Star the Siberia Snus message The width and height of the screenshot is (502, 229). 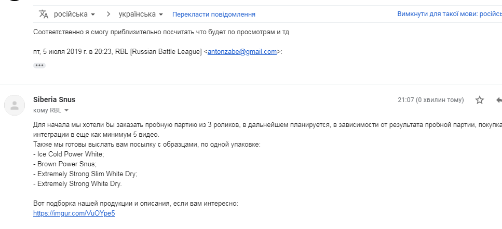click(x=479, y=100)
